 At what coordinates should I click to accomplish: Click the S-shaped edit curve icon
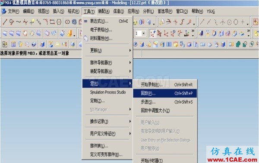pos(182,22)
